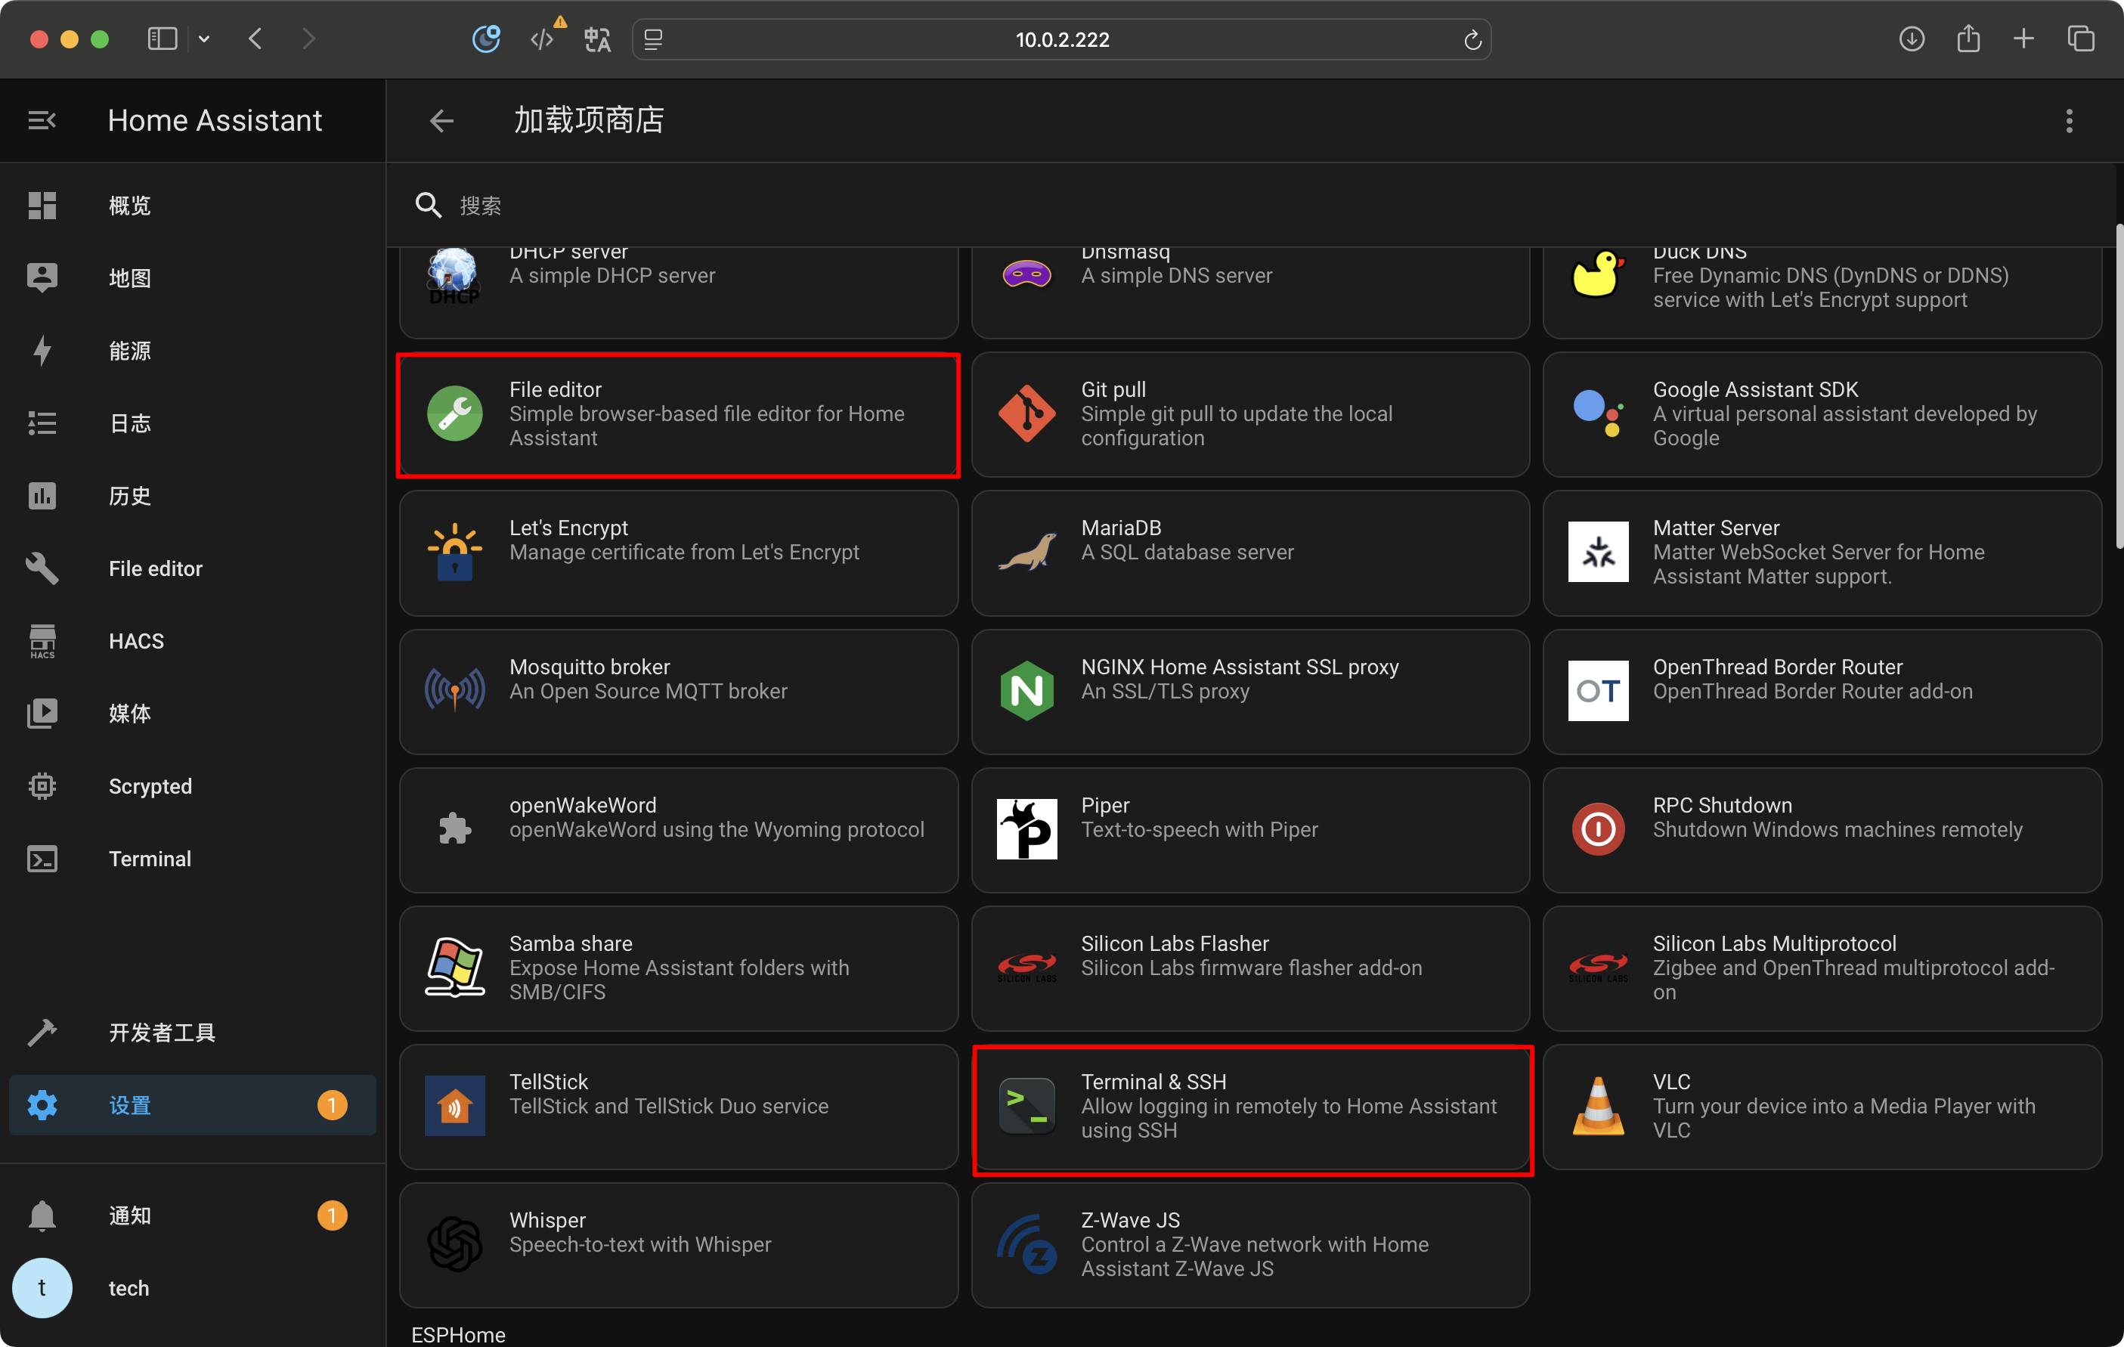Click the OpenThread Border Router OT icon
Viewport: 2124px width, 1347px height.
click(1597, 690)
